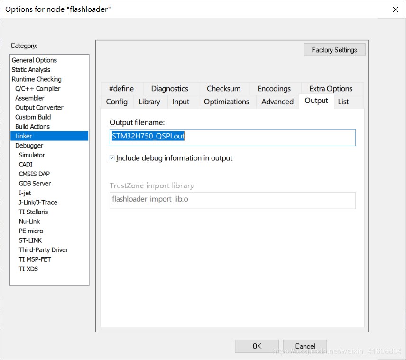Cancel the options dialog
The image size is (406, 360).
pos(305,346)
